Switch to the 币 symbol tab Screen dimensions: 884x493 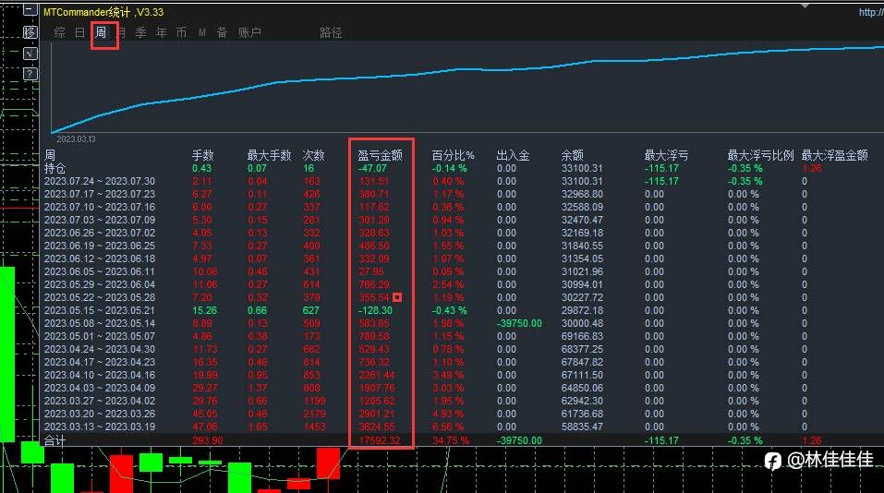182,32
